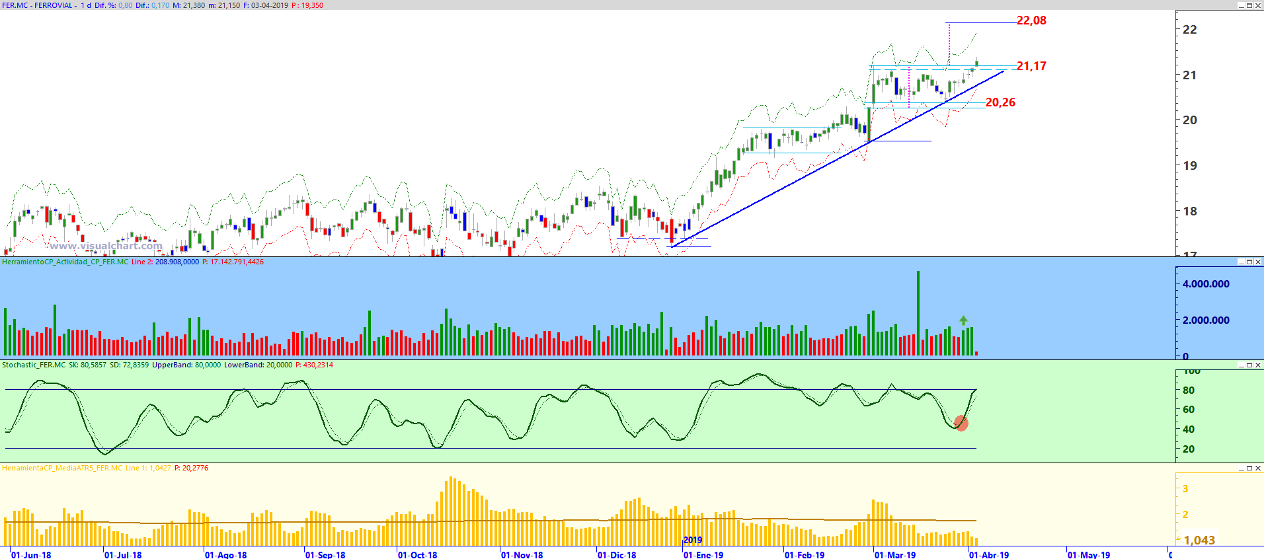Minimize the Actividad volume pane
The width and height of the screenshot is (1264, 559).
tap(1241, 262)
